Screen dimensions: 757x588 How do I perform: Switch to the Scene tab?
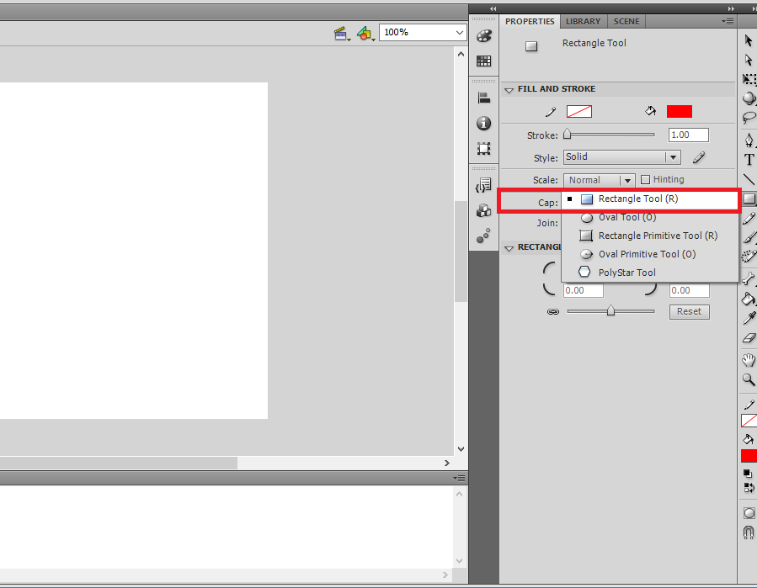point(626,21)
